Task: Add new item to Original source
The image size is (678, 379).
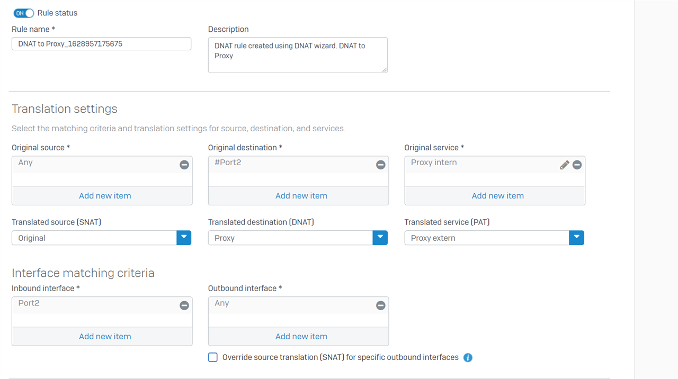Action: [105, 196]
